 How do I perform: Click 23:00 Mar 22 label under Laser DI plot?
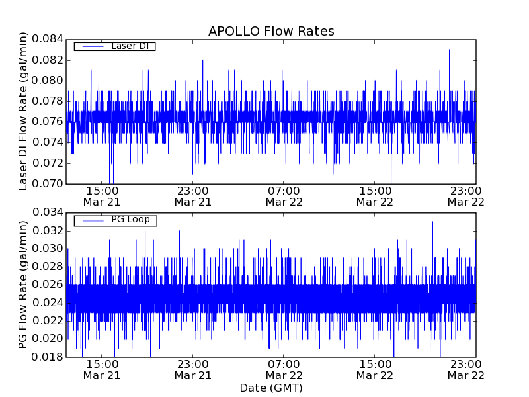coord(466,197)
